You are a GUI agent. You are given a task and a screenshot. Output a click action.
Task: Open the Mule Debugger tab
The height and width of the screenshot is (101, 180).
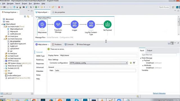84,44
